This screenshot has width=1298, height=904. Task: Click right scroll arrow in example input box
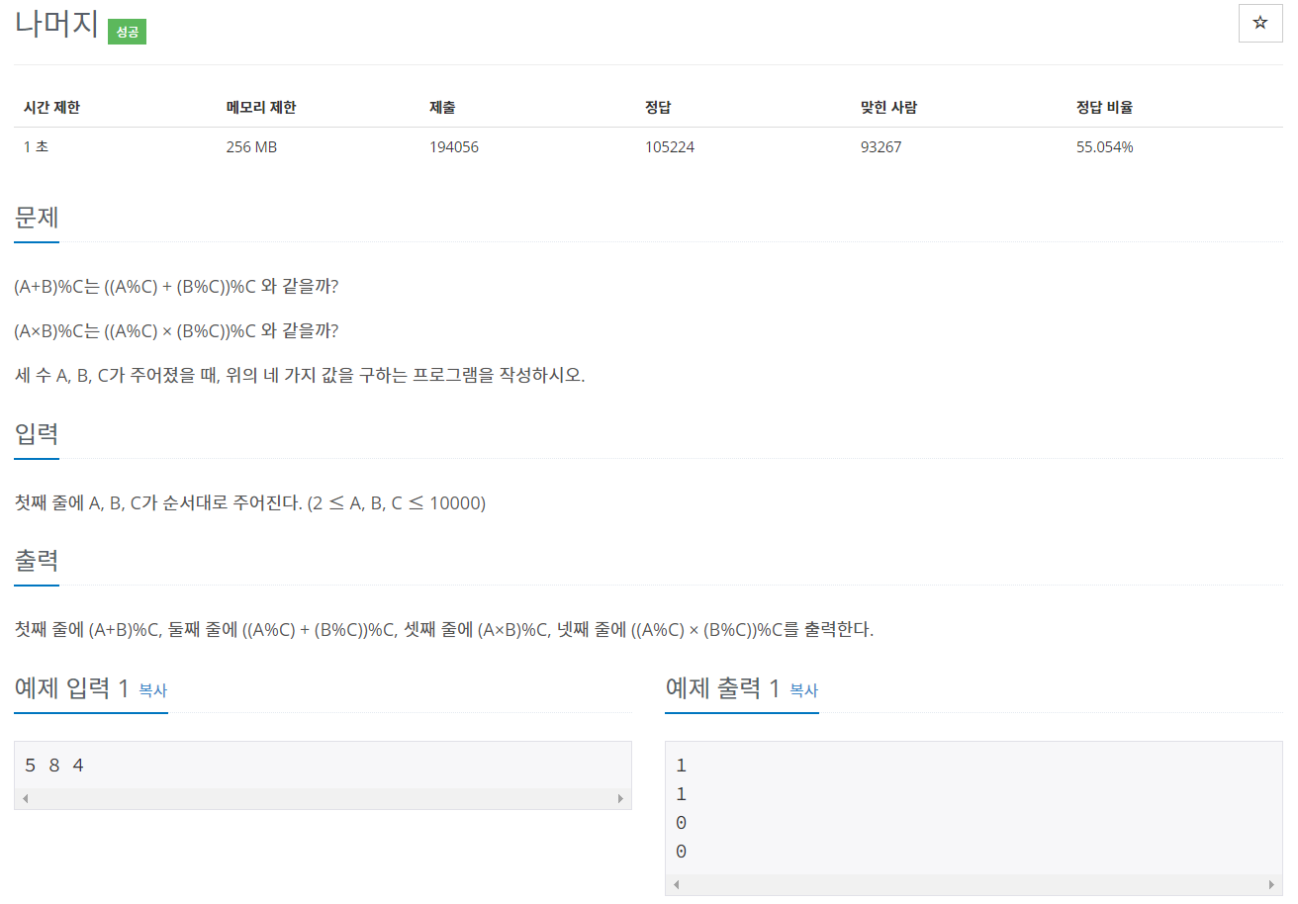(x=620, y=798)
